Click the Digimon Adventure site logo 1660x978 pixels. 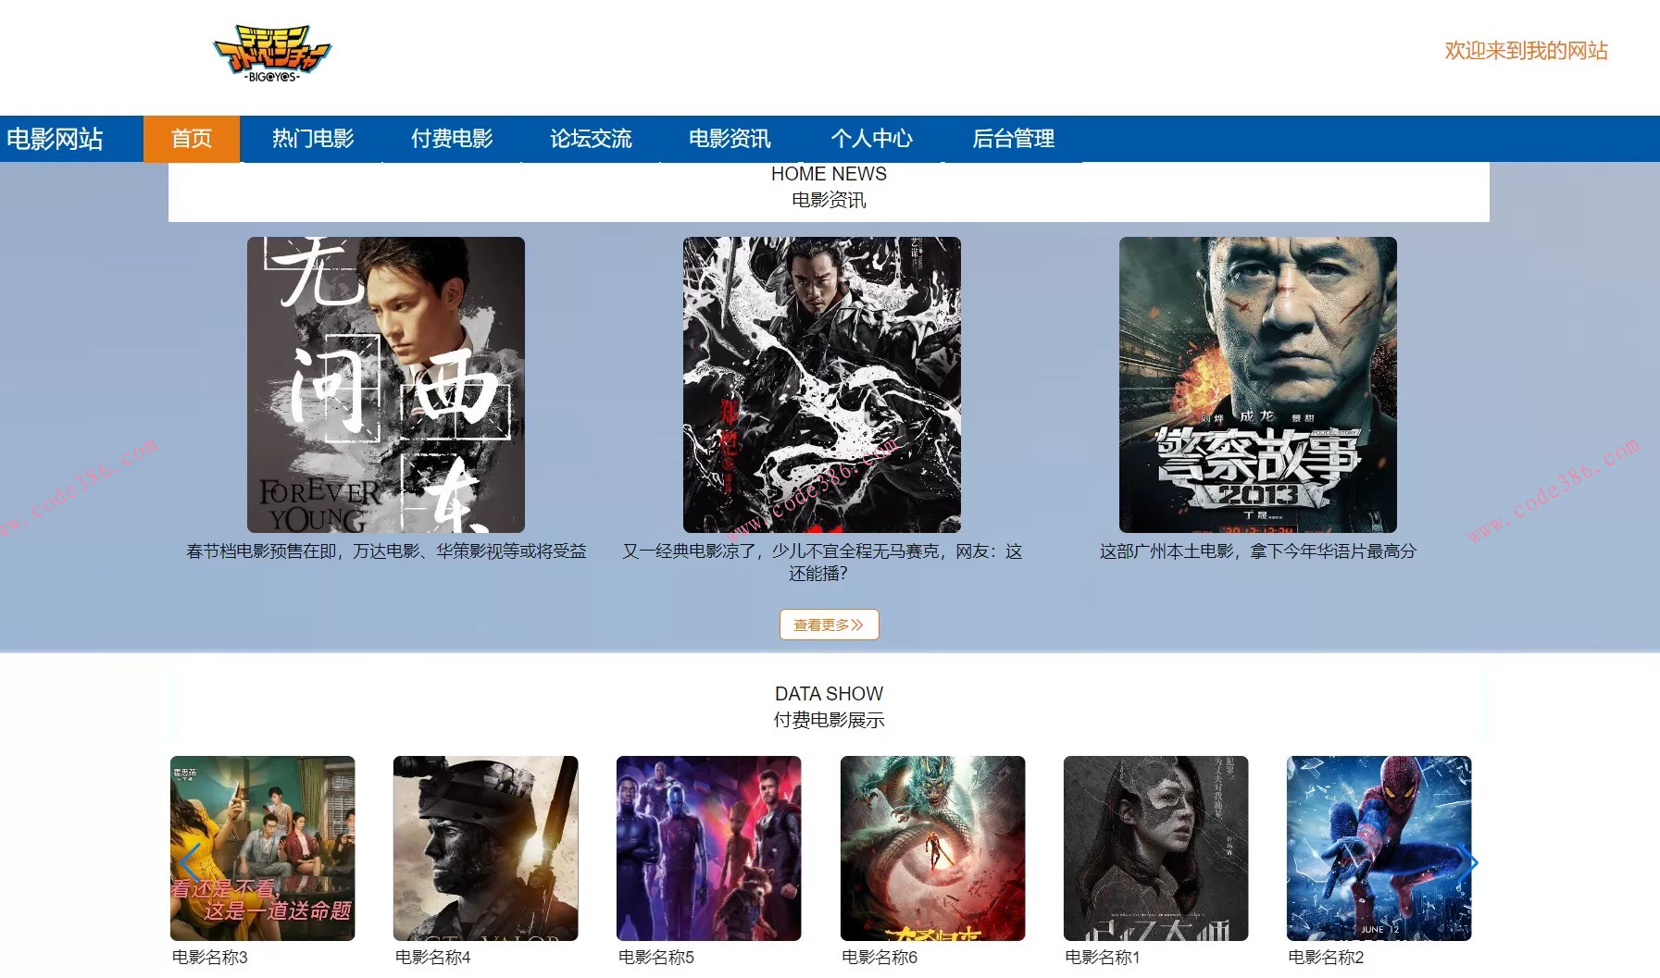coord(272,53)
